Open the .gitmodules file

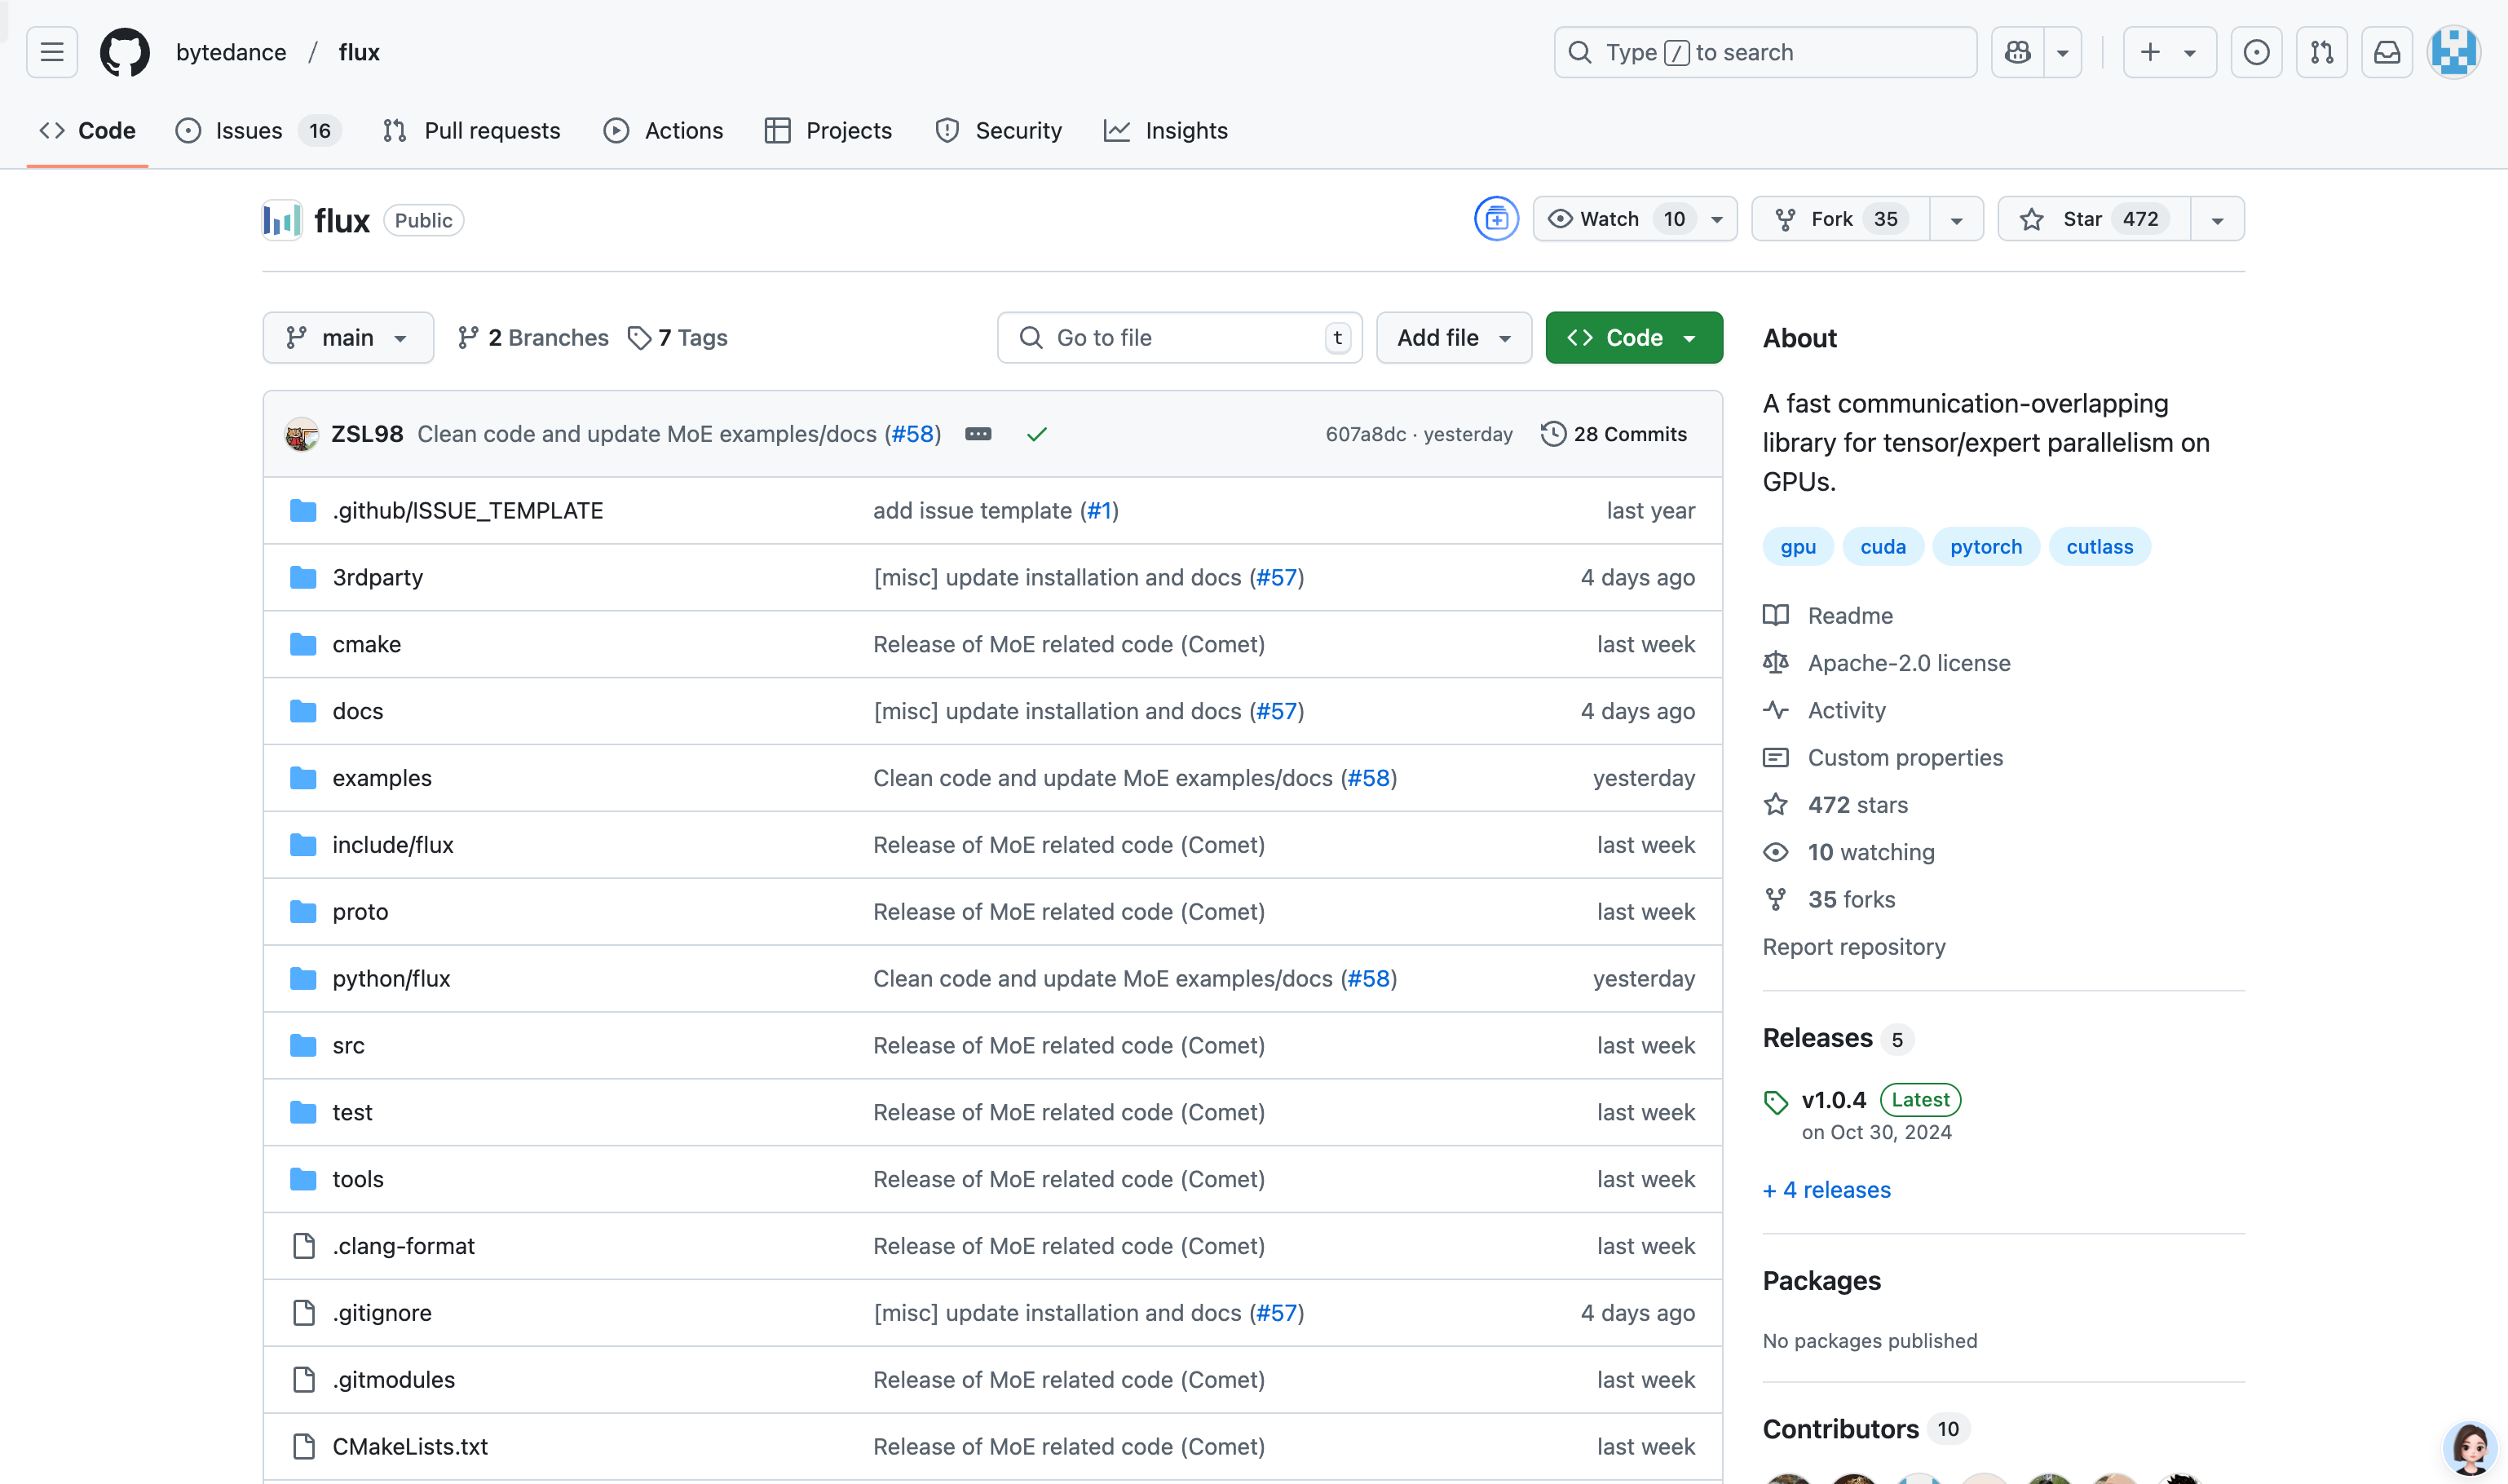(x=394, y=1381)
